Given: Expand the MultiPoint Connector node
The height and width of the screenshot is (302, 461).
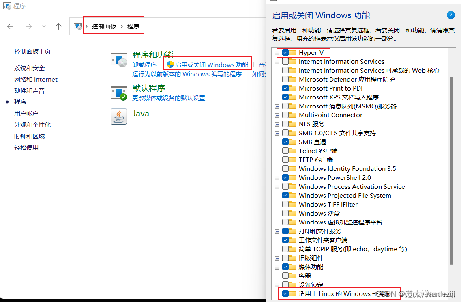Looking at the screenshot, I should coord(277,115).
